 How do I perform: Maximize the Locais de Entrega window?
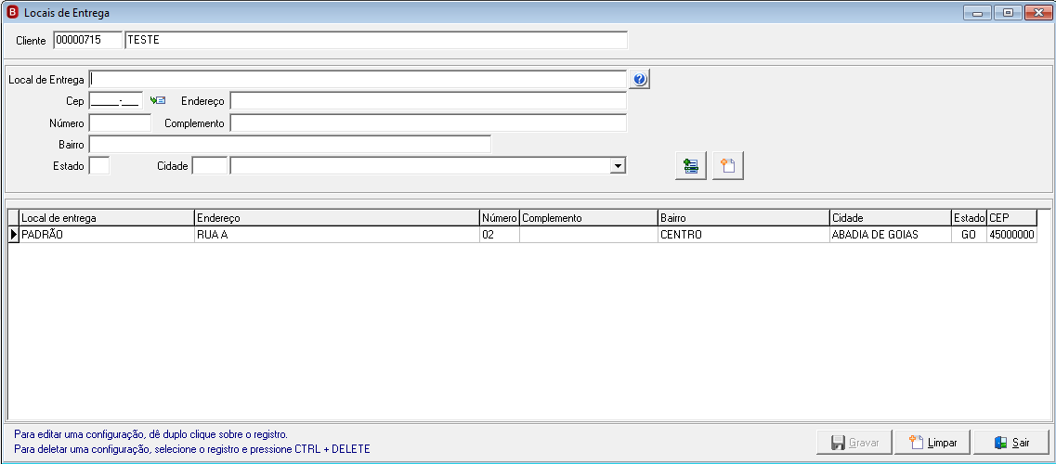click(x=1009, y=12)
